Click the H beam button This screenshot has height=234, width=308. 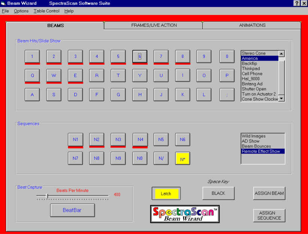coord(140,95)
